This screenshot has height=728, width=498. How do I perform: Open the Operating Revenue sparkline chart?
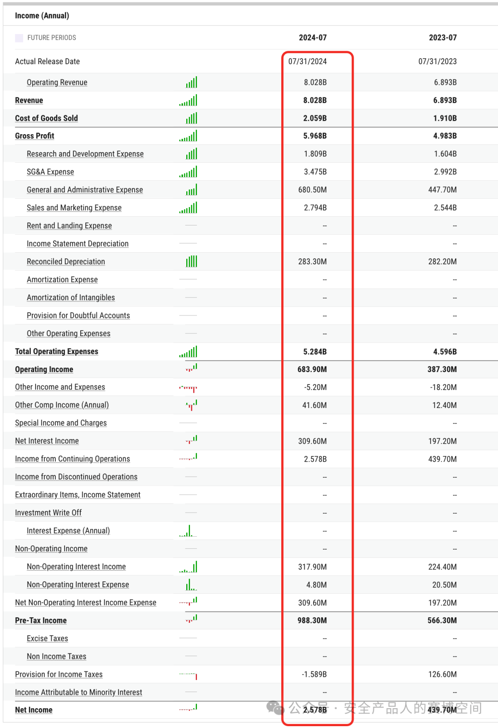pyautogui.click(x=191, y=82)
